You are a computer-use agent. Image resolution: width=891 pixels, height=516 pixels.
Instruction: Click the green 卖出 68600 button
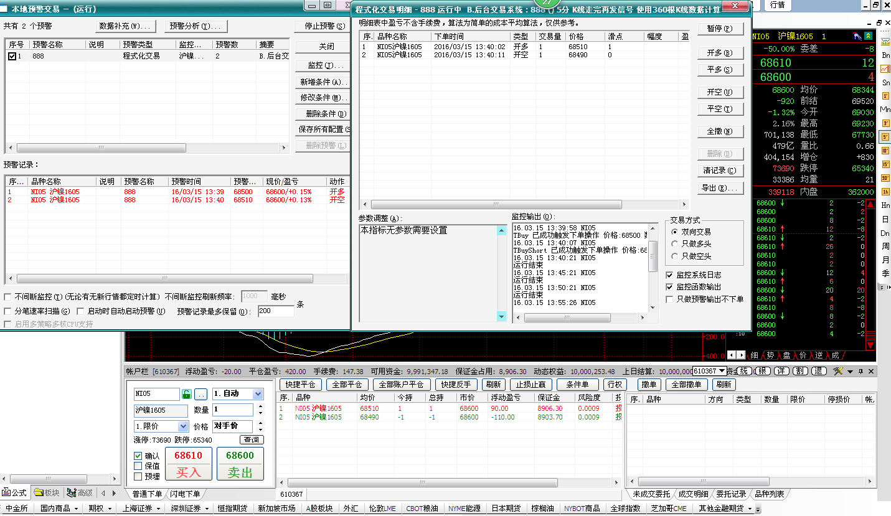[240, 464]
